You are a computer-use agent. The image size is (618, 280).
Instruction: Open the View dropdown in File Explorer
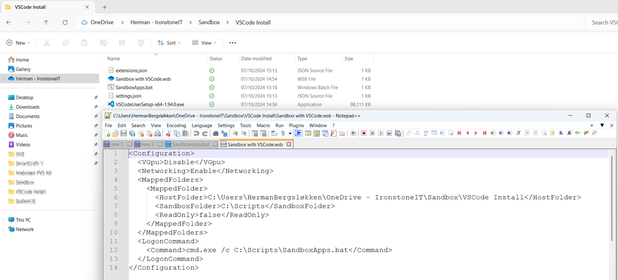click(x=203, y=43)
